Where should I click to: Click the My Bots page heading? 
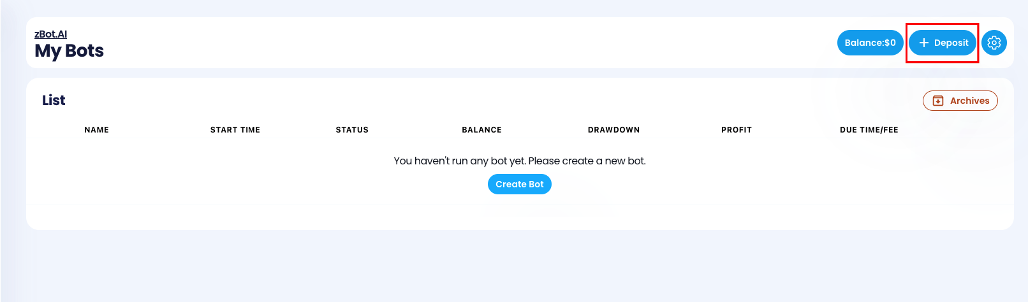69,51
